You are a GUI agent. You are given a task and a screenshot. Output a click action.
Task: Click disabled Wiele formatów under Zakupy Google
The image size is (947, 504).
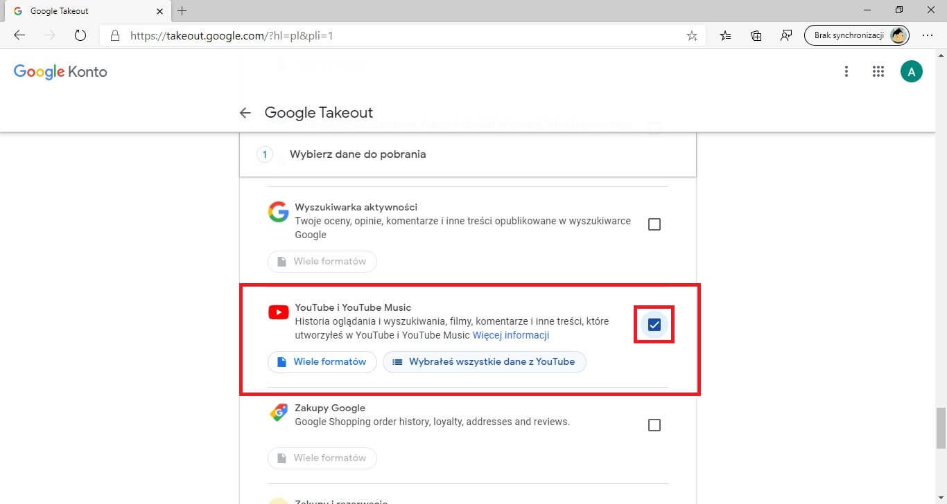(x=322, y=458)
